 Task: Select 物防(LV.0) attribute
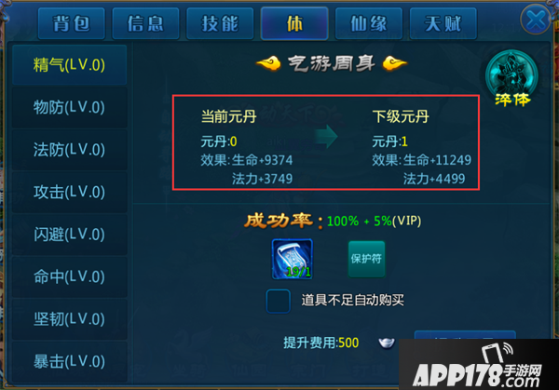70,107
